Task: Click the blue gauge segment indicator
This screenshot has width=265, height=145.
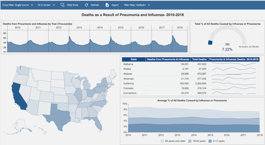Action: (210, 42)
